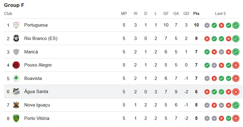
Task: Click the Group F heading
Action: point(14,5)
